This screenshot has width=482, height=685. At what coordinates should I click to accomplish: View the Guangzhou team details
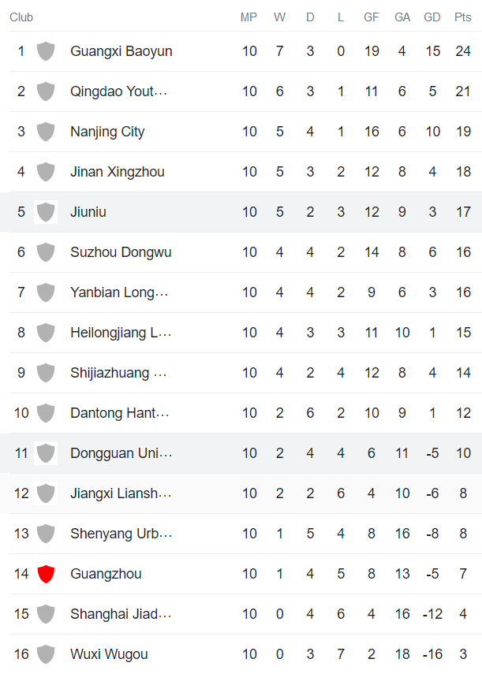[106, 574]
